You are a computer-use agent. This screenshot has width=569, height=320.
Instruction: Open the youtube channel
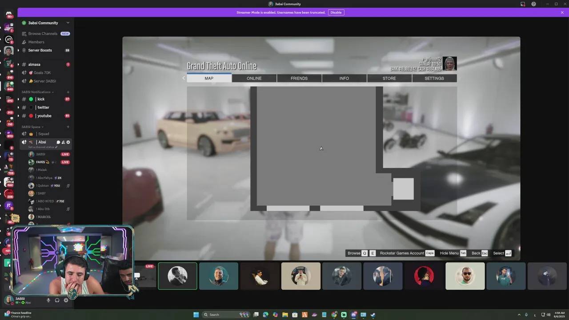[x=46, y=116]
